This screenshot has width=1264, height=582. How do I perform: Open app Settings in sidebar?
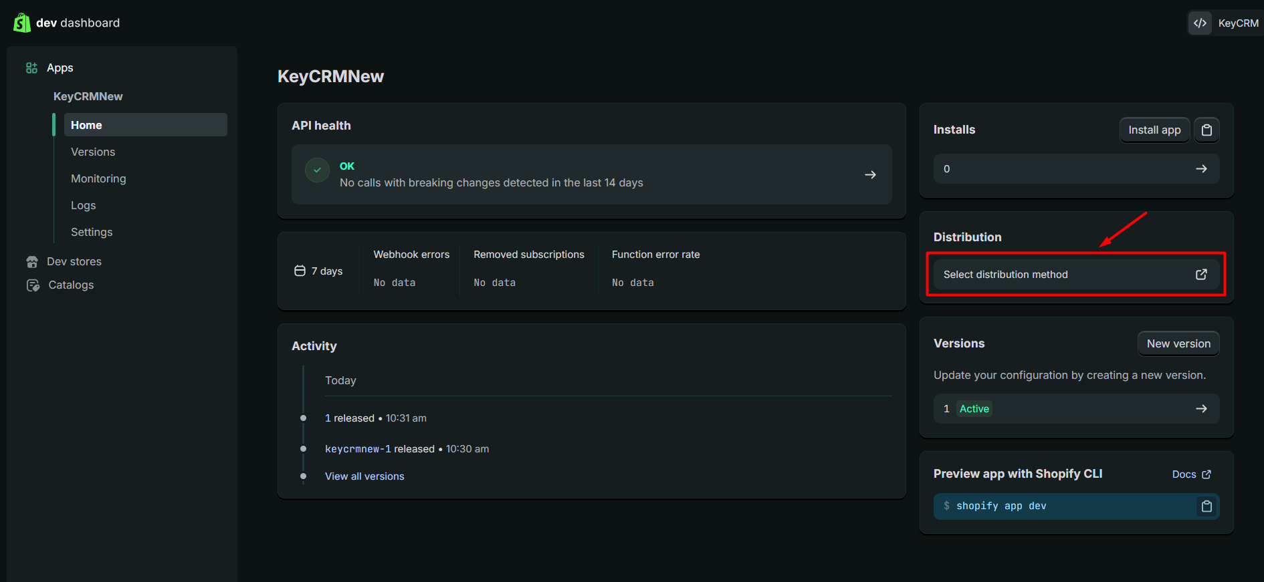click(x=92, y=233)
